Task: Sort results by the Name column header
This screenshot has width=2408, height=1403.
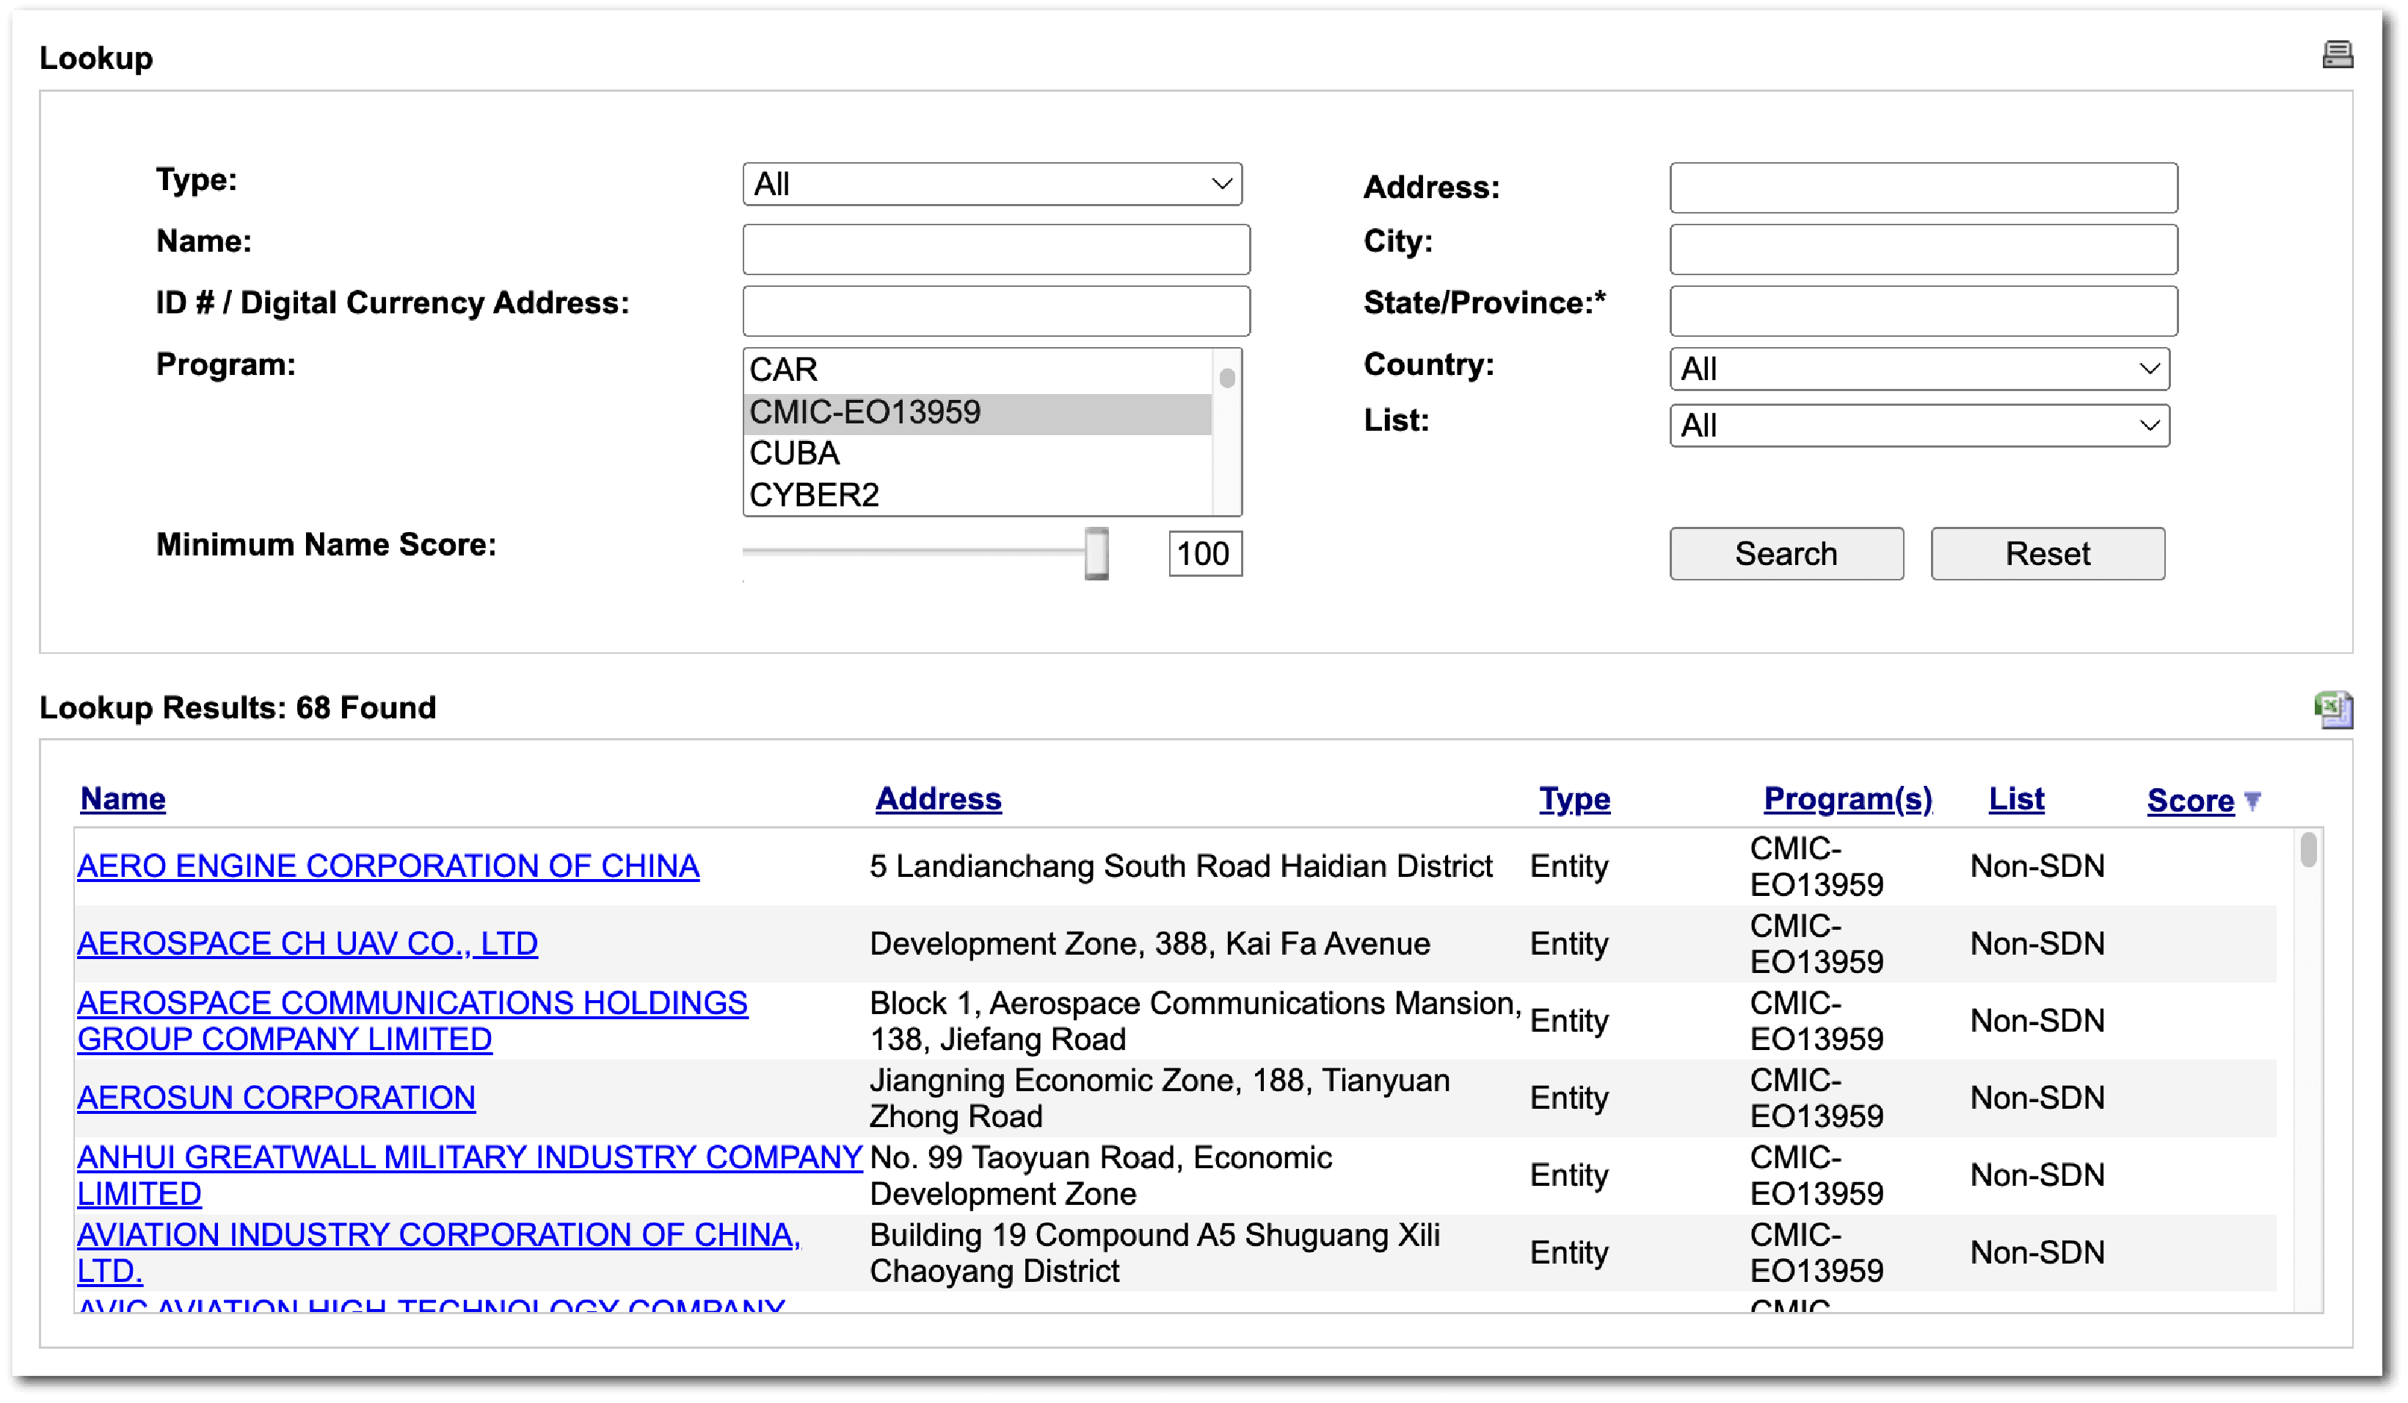Action: [123, 799]
